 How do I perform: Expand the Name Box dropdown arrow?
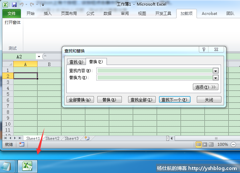tap(39, 57)
